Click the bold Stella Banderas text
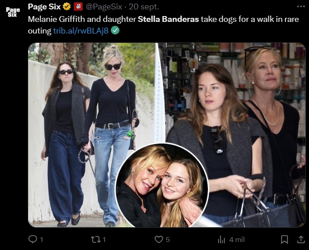 pos(168,19)
